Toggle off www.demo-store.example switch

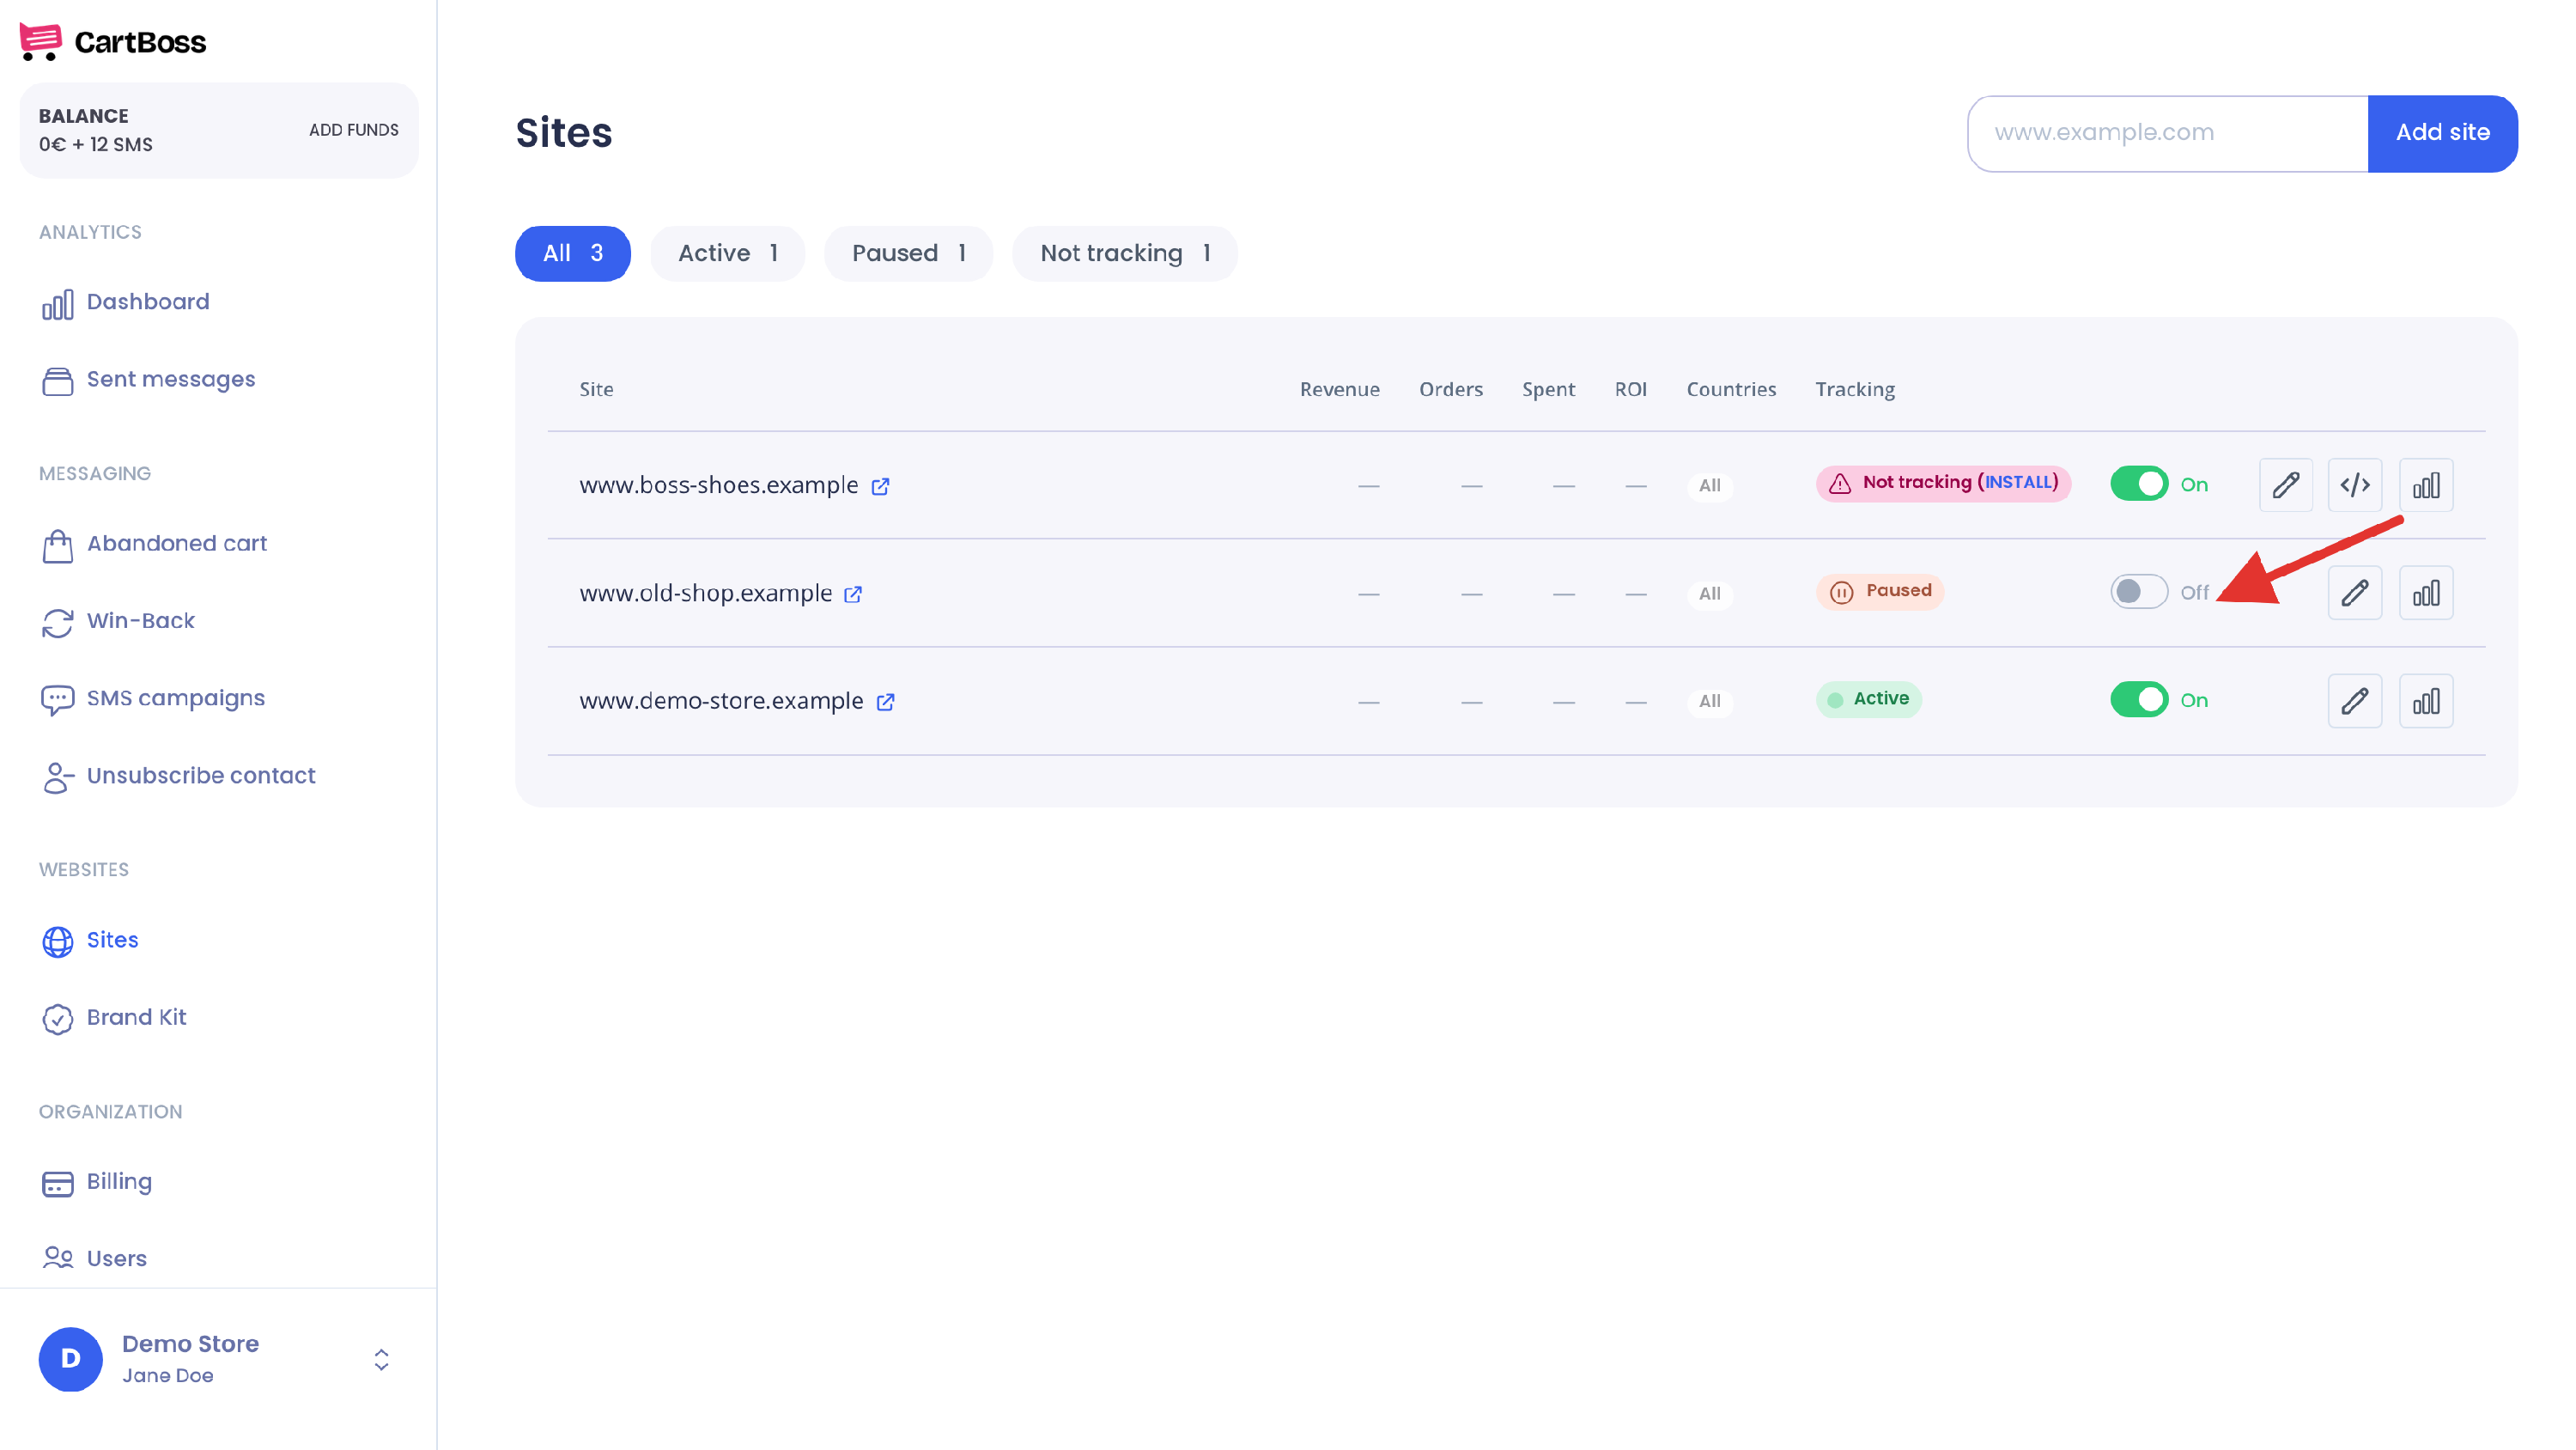pos(2139,700)
